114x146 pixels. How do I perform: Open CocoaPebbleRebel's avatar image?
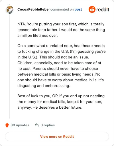pyautogui.click(x=10, y=9)
